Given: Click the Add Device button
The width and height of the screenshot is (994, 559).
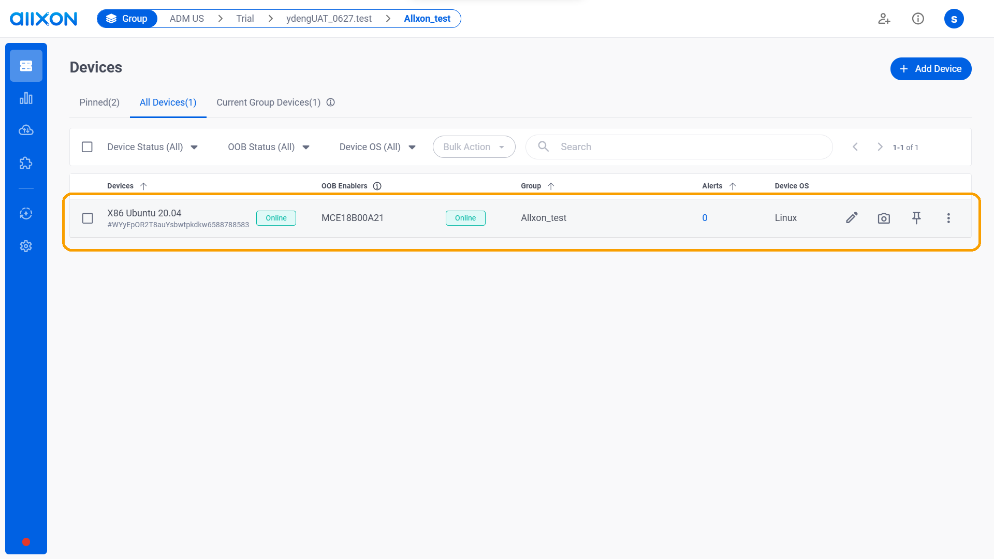Looking at the screenshot, I should [x=930, y=69].
